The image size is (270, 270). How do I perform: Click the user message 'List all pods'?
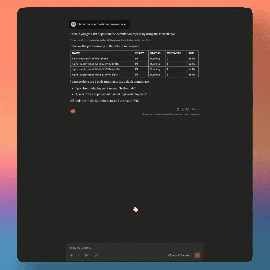coord(101,24)
